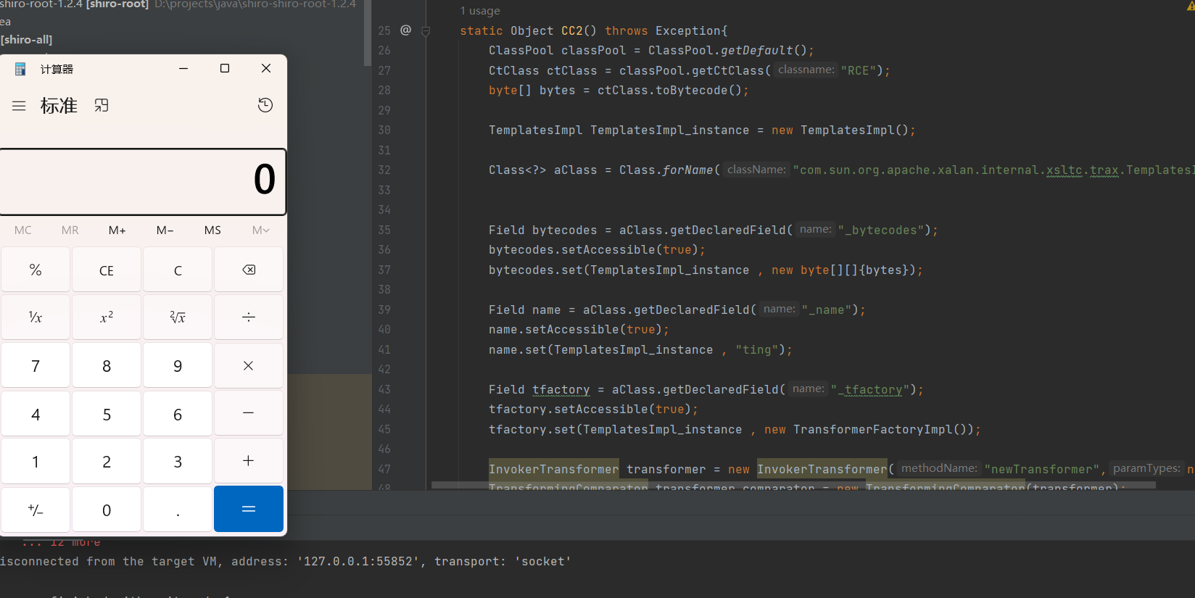Click calculator app icon in title bar

point(20,69)
